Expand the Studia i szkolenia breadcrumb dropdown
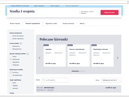Viewport: 129px width, 97px height. point(40,6)
